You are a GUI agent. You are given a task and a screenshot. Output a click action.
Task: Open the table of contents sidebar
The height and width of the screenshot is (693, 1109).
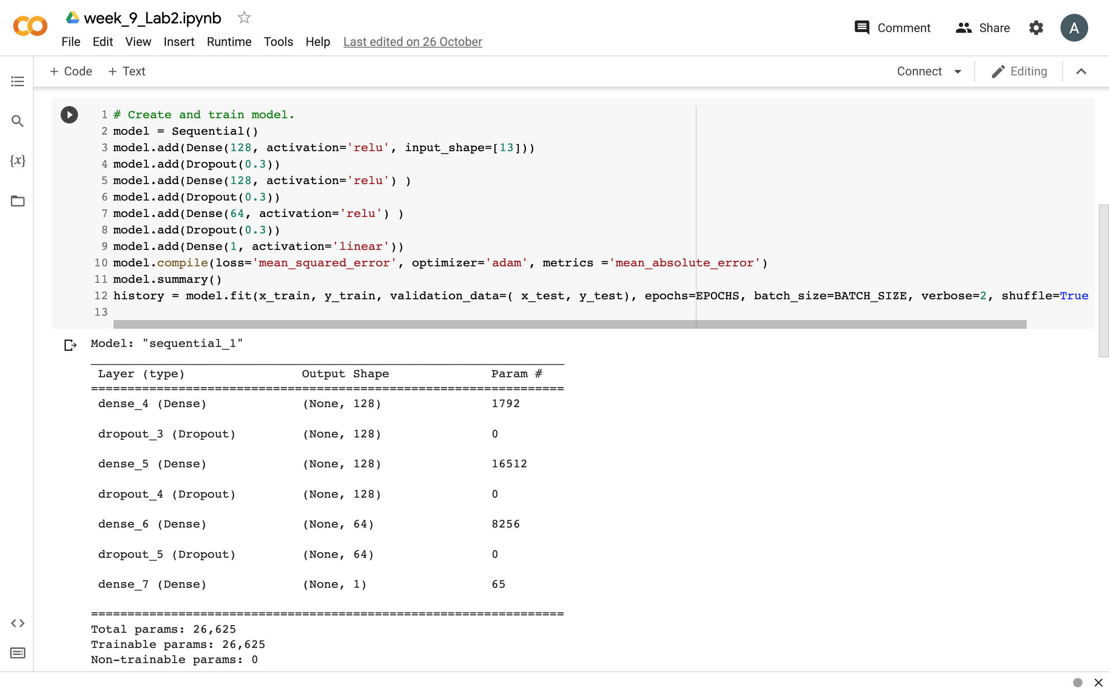point(17,81)
